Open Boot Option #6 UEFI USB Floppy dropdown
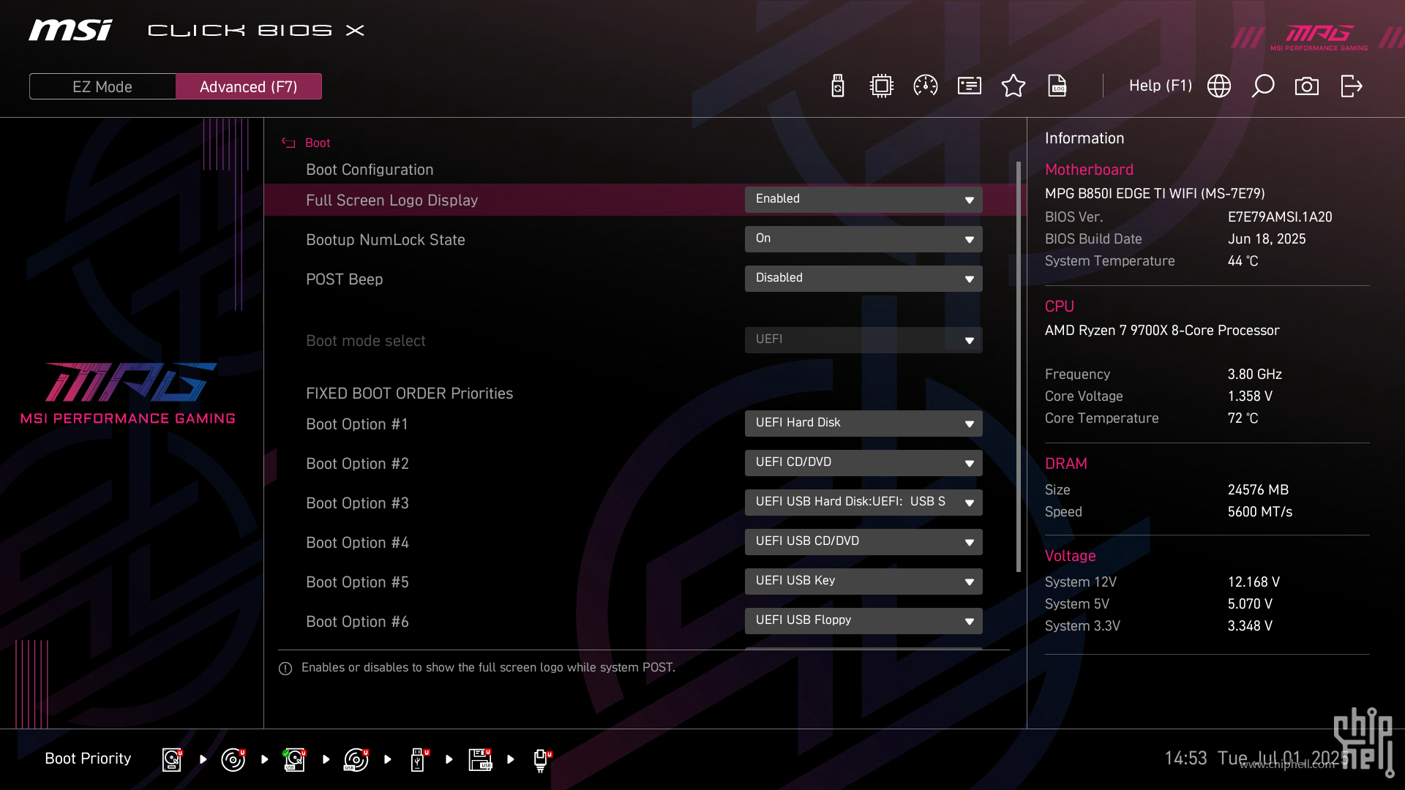 click(x=863, y=621)
